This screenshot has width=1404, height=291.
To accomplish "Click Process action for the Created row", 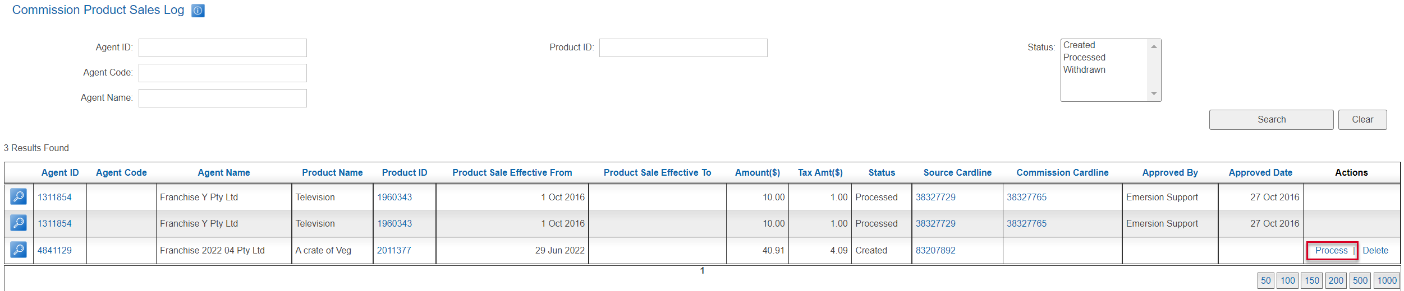I will point(1330,251).
